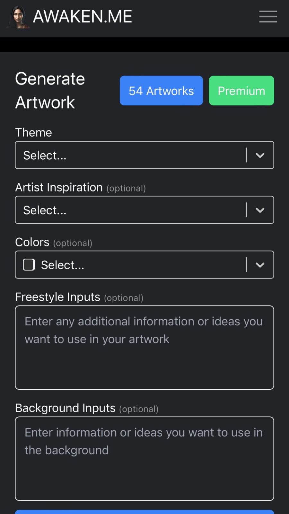
Task: Click the Freestyle Inputs label
Action: (58, 297)
